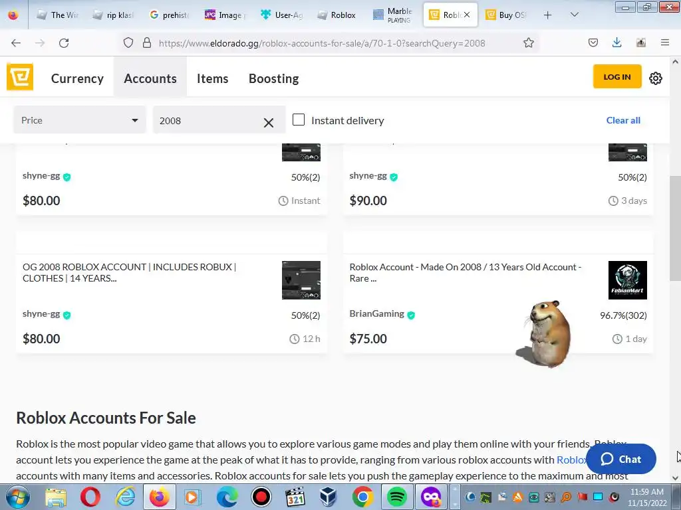
Task: Open Roblox Account Made On 2008 listing
Action: click(x=465, y=272)
